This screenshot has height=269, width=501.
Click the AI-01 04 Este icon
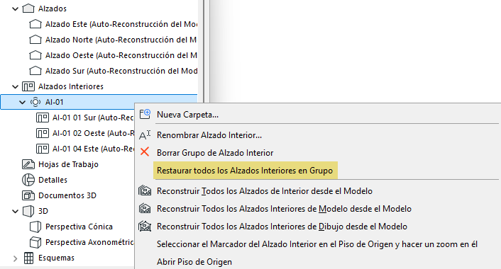pos(42,149)
